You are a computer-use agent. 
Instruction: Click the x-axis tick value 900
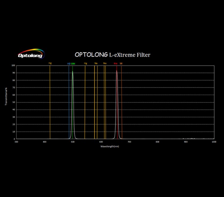[x=186, y=142]
